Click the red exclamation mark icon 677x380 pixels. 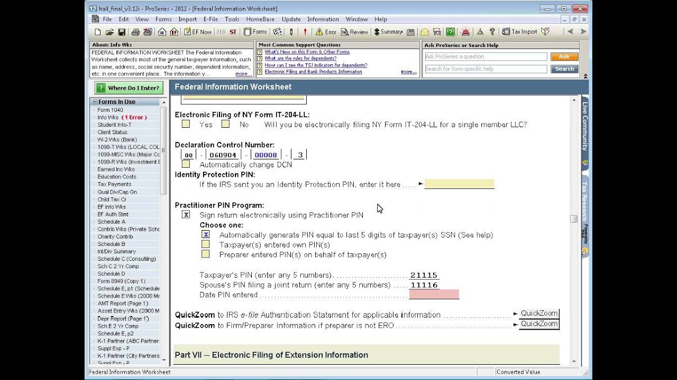(305, 32)
